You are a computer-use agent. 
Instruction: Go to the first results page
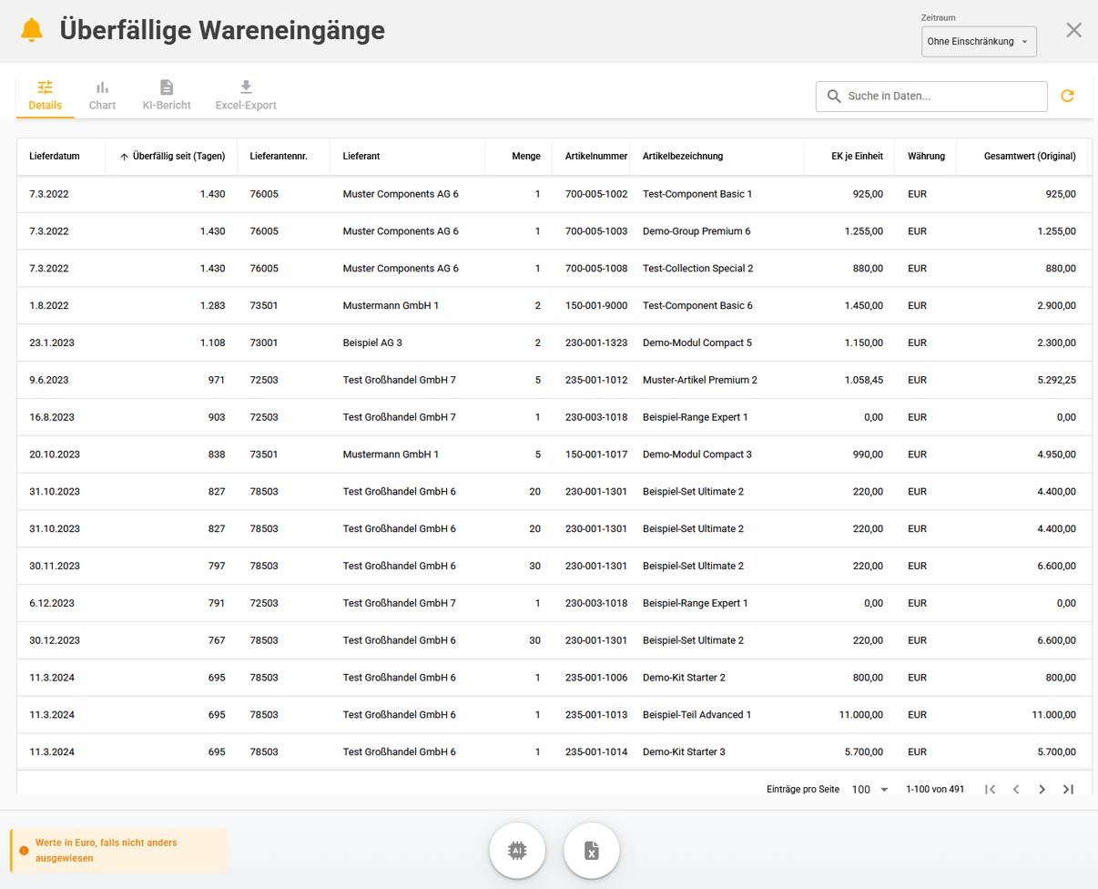[990, 790]
